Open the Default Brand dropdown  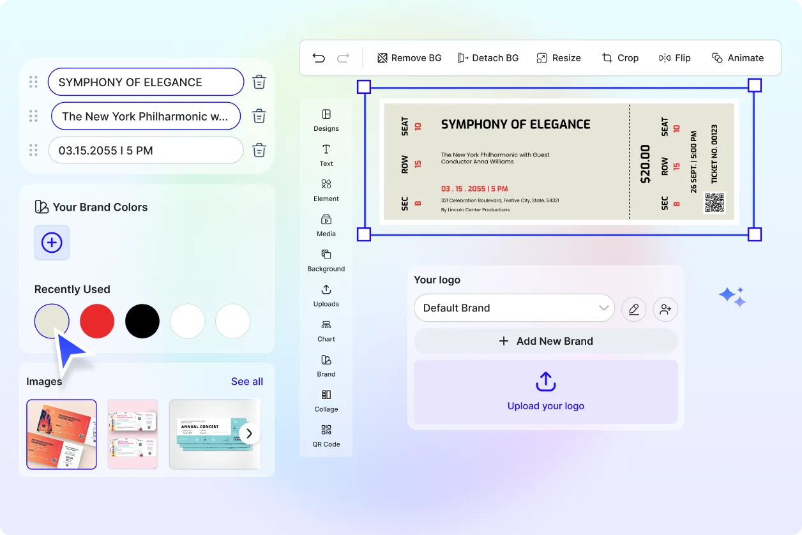[x=513, y=308]
